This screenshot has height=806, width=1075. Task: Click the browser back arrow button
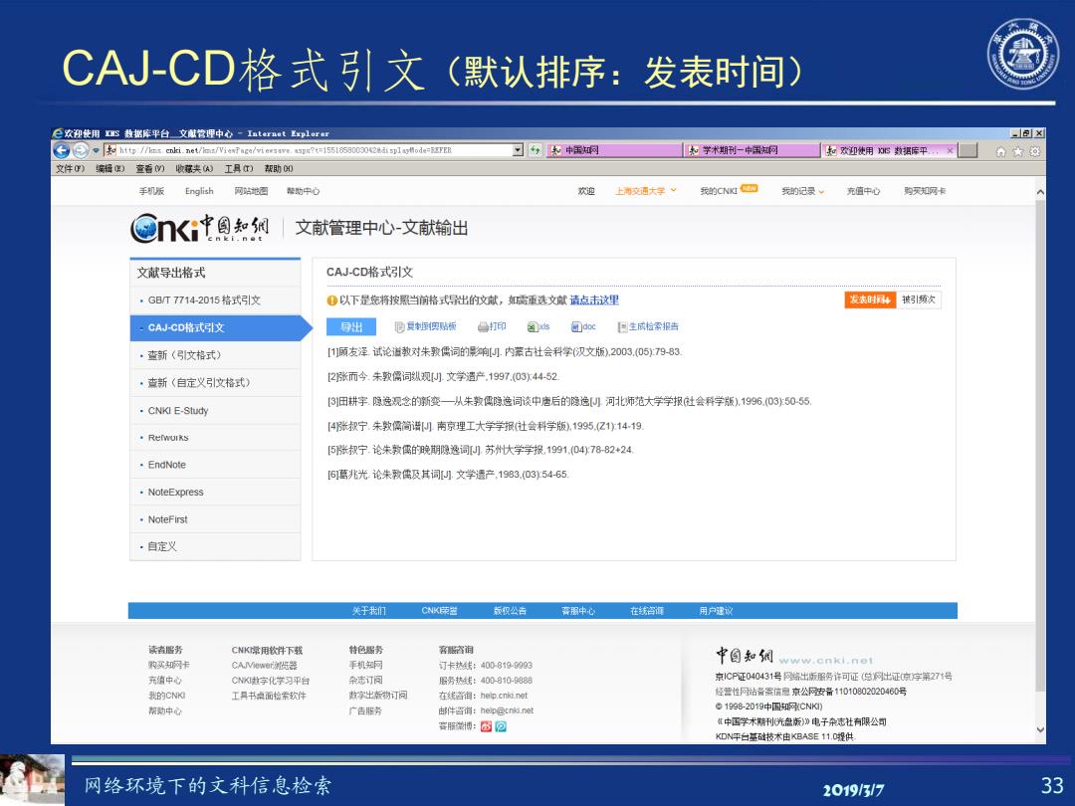click(x=62, y=151)
